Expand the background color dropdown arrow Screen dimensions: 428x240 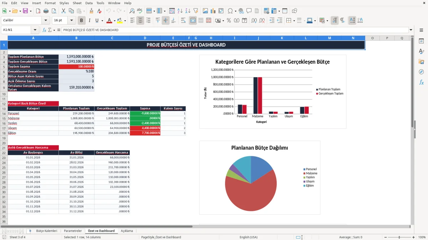pyautogui.click(x=125, y=21)
